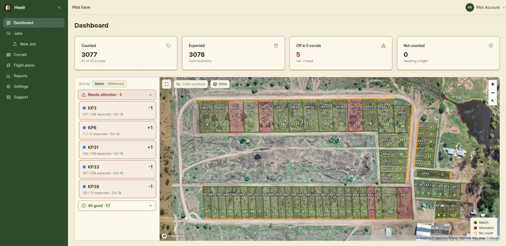Click the help icon on Not counted card
Image resolution: width=506 pixels, height=246 pixels.
tap(491, 46)
